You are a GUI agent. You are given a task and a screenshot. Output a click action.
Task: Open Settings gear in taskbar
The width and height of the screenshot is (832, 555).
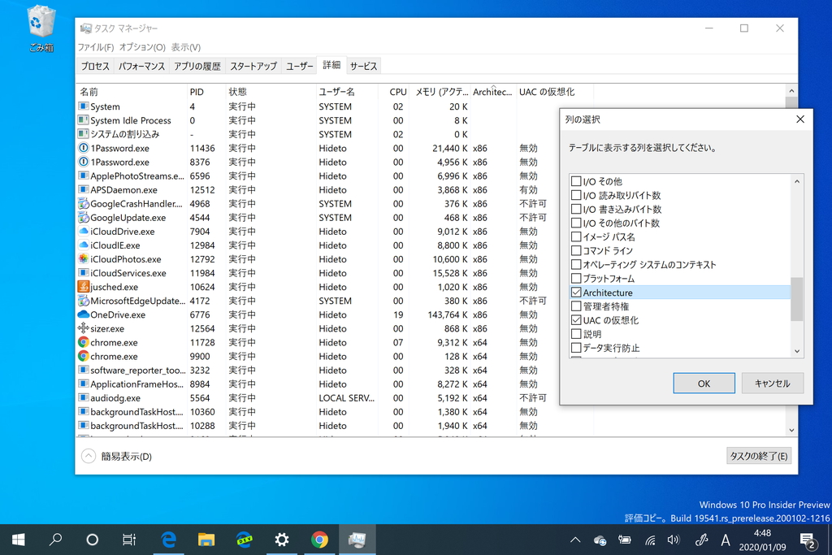coord(282,540)
